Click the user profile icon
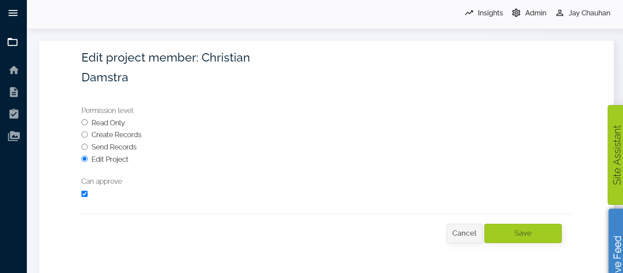Viewport: 623px width, 273px height. coord(560,13)
